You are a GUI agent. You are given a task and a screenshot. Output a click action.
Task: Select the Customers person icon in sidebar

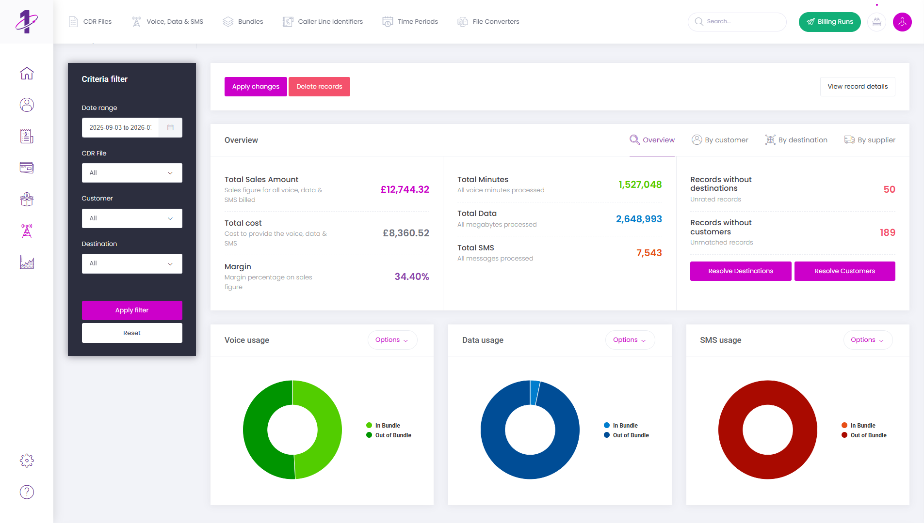(27, 105)
